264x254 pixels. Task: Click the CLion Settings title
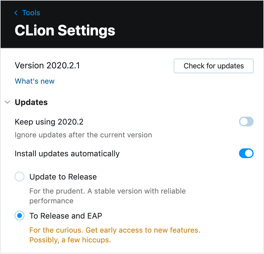[65, 31]
